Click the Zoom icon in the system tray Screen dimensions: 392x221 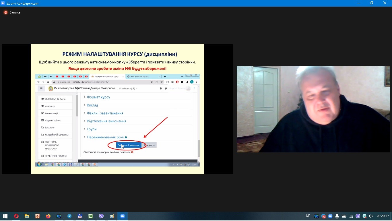tap(330, 216)
